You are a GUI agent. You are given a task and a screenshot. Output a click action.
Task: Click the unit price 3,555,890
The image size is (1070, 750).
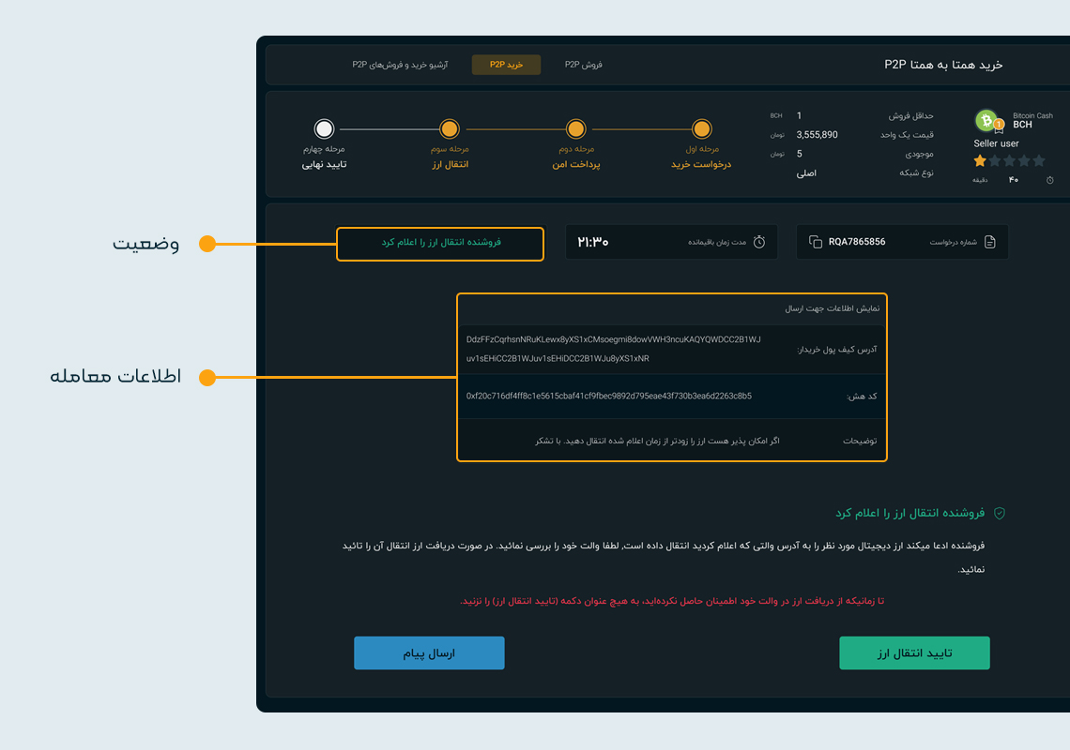pyautogui.click(x=817, y=135)
